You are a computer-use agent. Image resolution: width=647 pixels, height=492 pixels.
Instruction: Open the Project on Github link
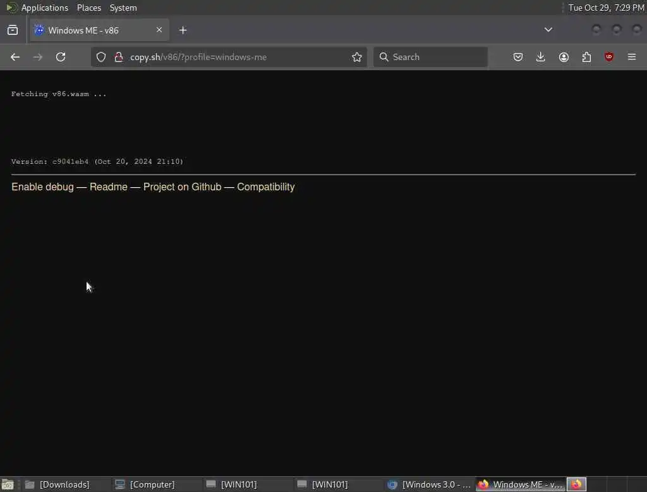(x=183, y=187)
